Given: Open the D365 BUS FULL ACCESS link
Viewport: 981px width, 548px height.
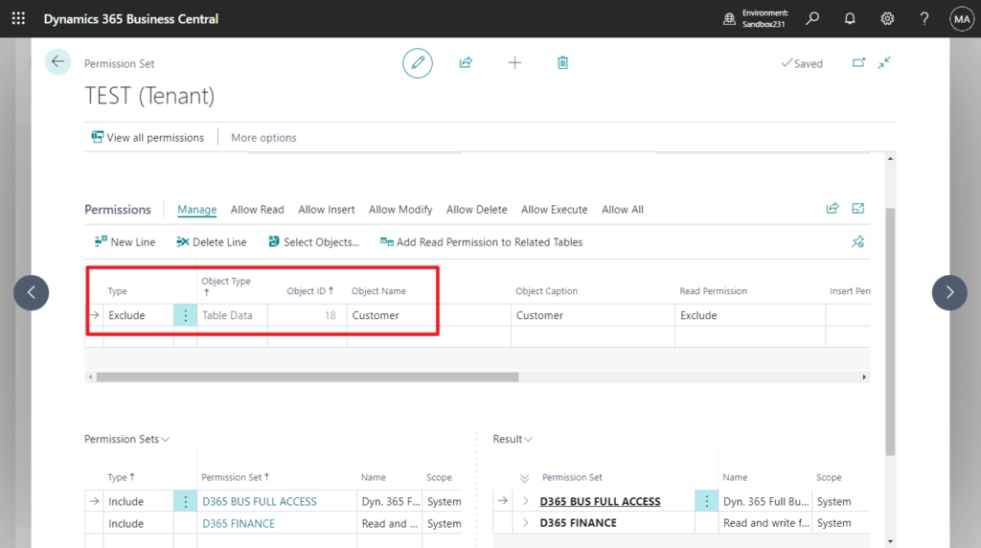Looking at the screenshot, I should [x=259, y=501].
